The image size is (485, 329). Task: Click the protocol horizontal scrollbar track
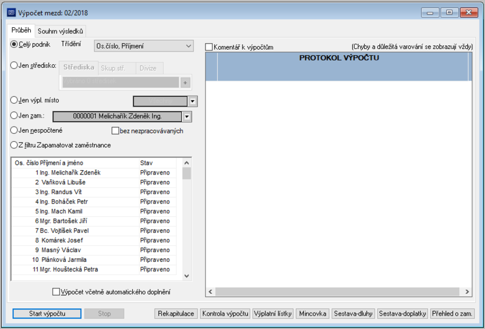click(337, 291)
